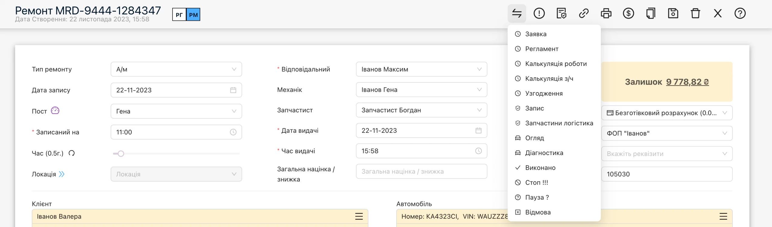Expand ФОП "Іванов" dropdown
Screen dimensions: 772x227
[x=667, y=133]
